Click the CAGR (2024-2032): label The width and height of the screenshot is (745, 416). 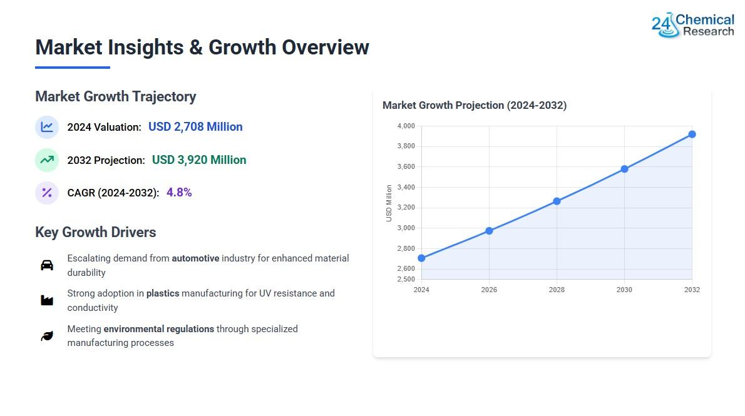point(113,193)
